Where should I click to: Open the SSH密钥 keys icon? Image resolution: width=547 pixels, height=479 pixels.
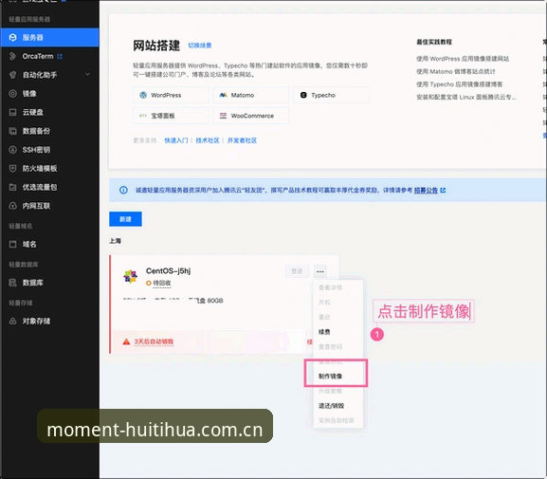pos(13,150)
